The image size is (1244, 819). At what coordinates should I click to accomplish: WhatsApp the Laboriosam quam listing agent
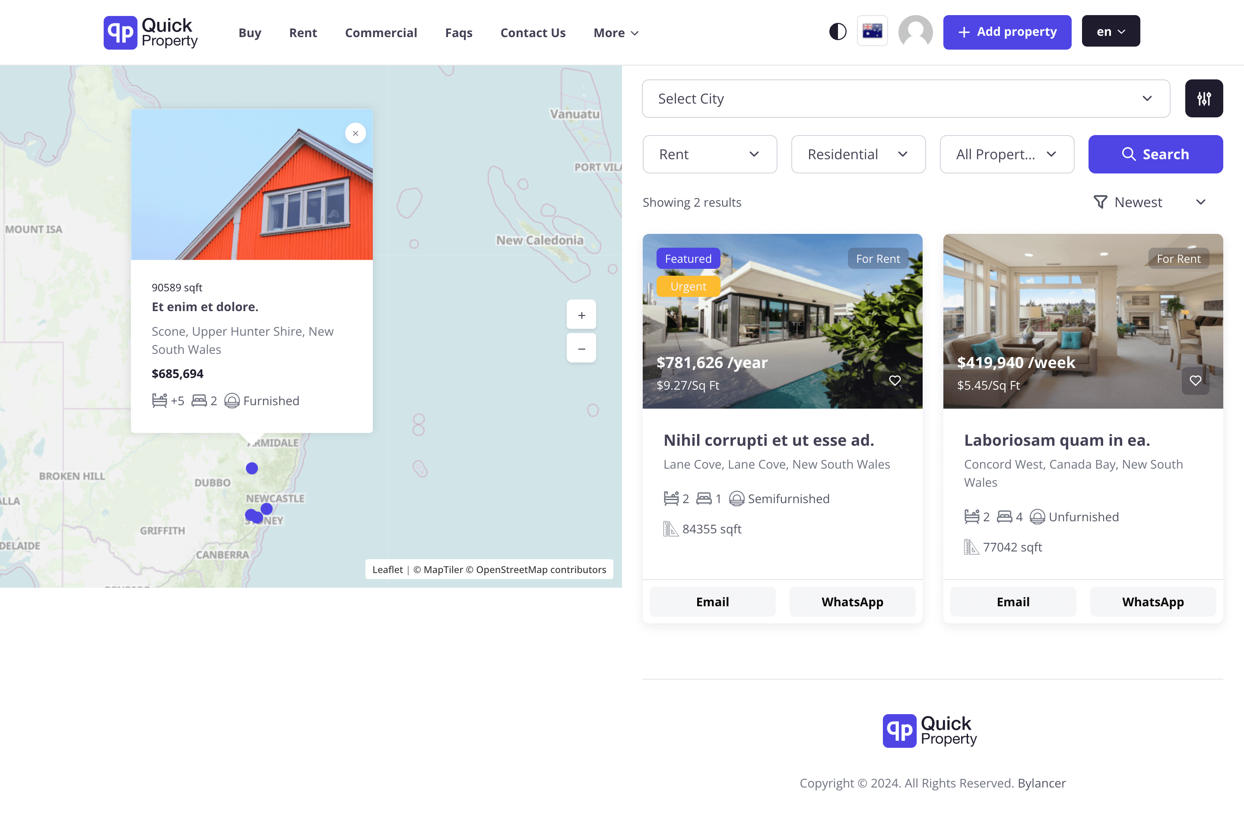click(x=1152, y=602)
